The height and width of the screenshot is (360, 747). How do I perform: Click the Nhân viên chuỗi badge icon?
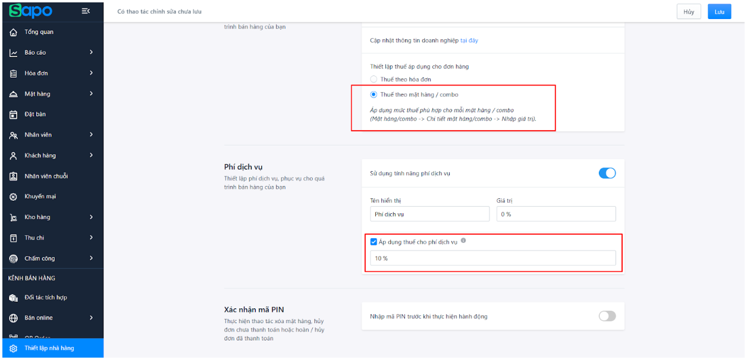(x=13, y=176)
